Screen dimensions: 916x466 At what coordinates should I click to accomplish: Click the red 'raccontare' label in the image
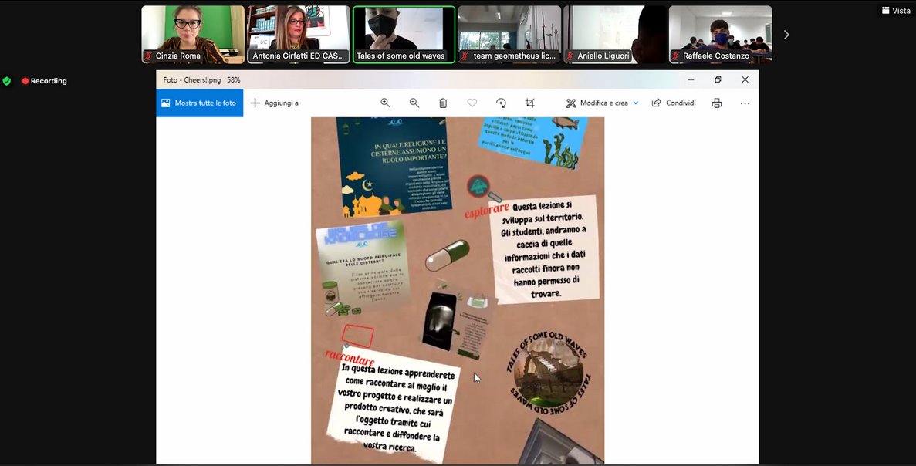coord(350,356)
